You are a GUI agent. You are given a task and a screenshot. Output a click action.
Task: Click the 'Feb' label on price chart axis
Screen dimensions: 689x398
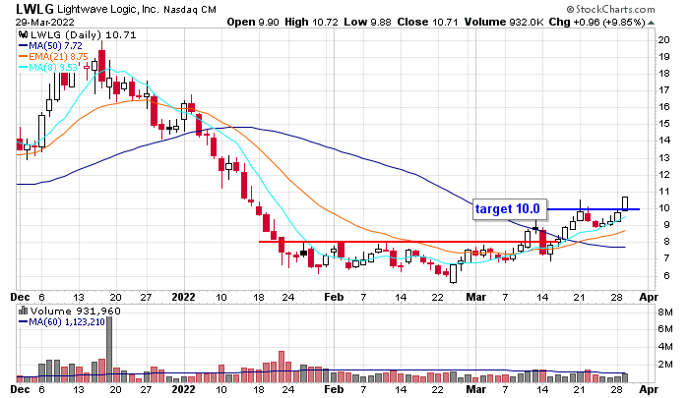click(334, 297)
